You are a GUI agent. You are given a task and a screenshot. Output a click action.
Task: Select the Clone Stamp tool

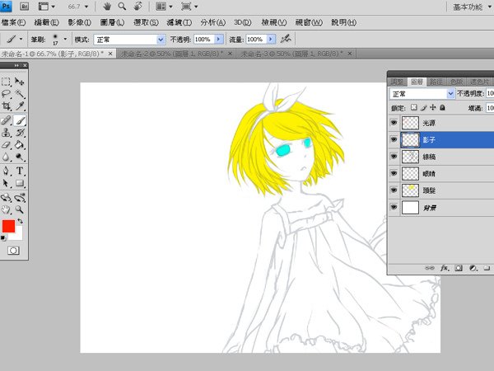tap(6, 133)
